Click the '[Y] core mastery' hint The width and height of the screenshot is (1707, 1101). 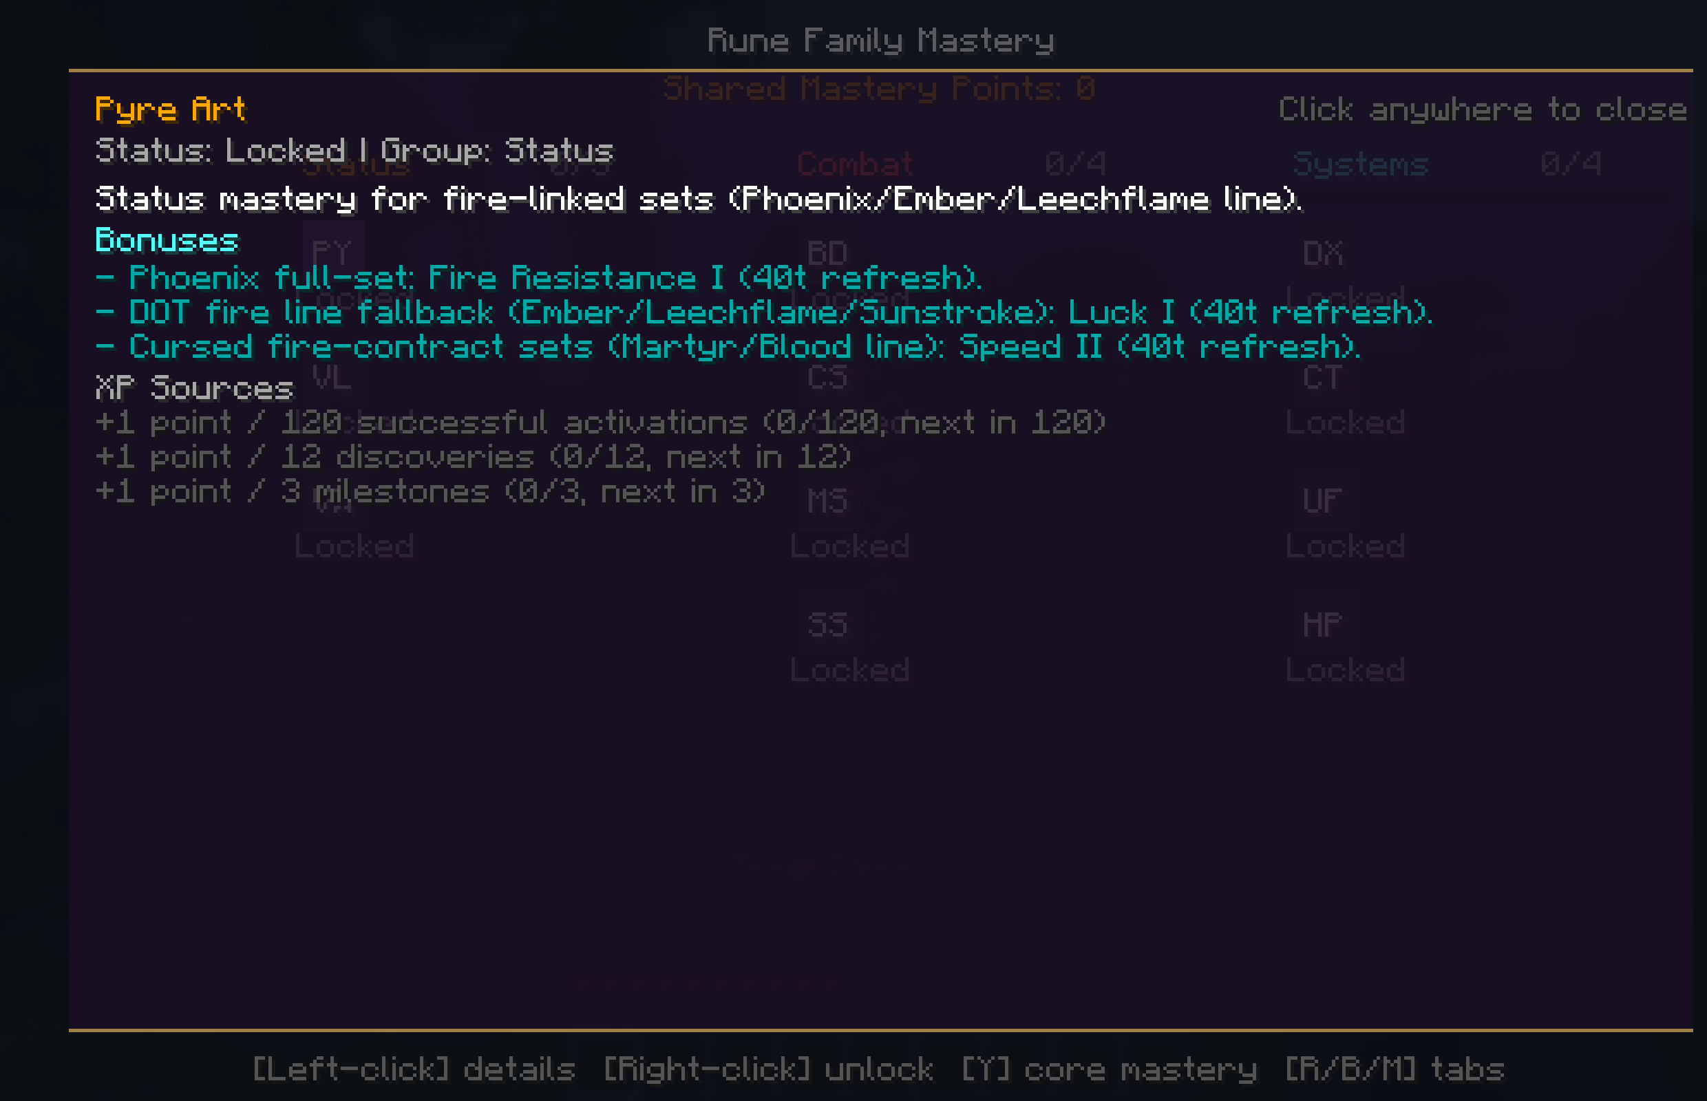point(1109,1069)
